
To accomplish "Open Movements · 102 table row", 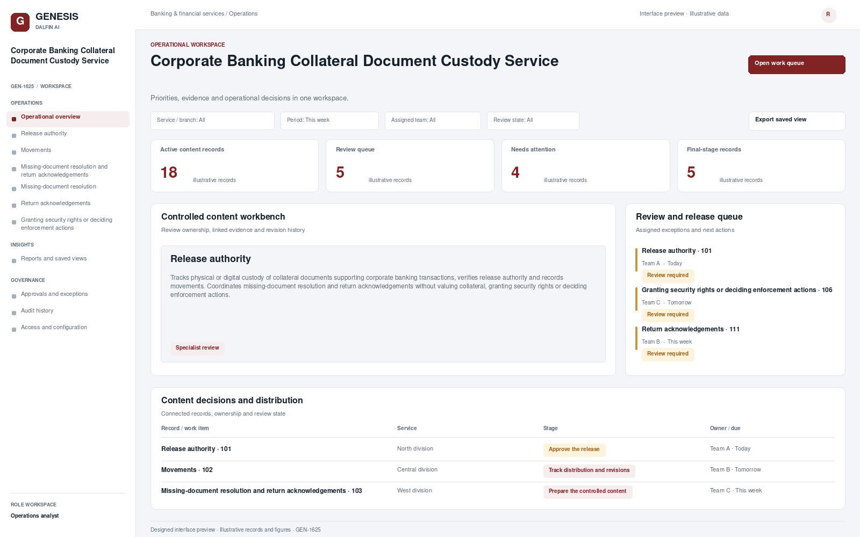I will tap(498, 470).
